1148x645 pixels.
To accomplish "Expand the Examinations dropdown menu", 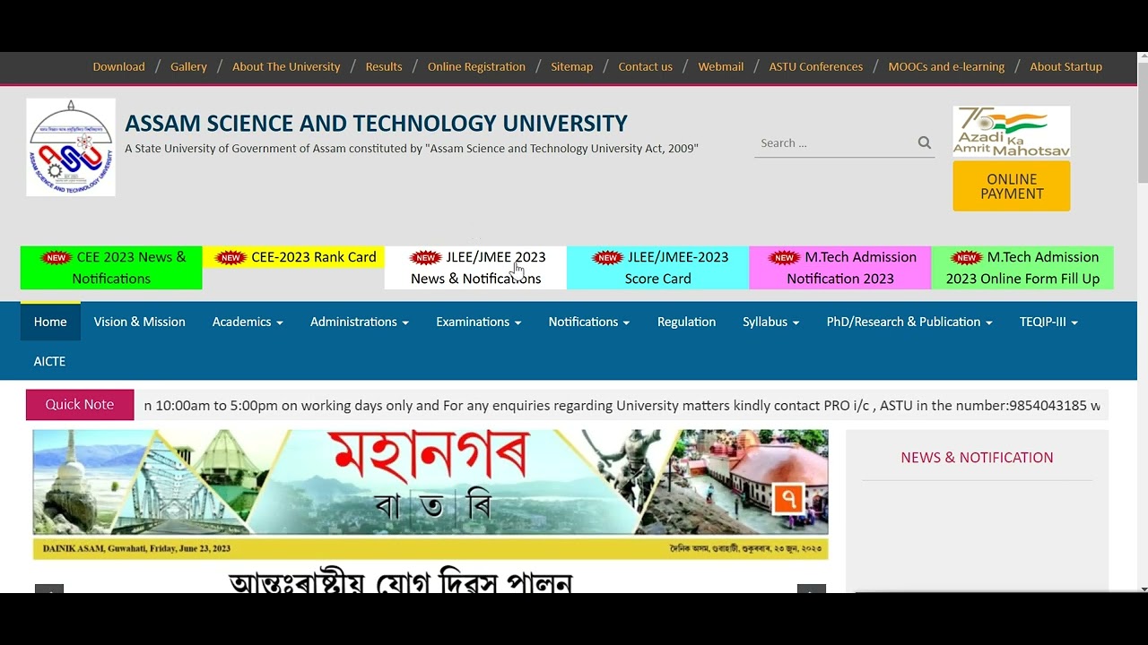I will tap(478, 322).
